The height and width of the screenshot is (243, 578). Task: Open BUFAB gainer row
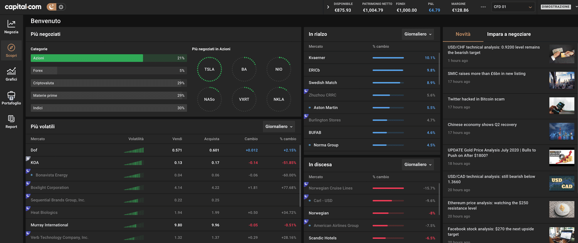pos(372,133)
